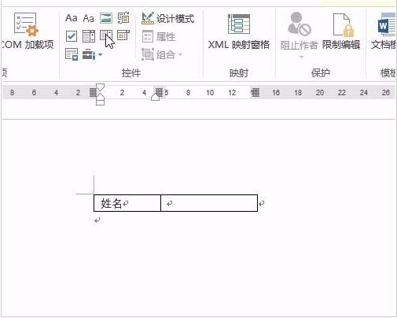
Task: Click the 阻止作者 (Block Authors) button
Action: 299,34
